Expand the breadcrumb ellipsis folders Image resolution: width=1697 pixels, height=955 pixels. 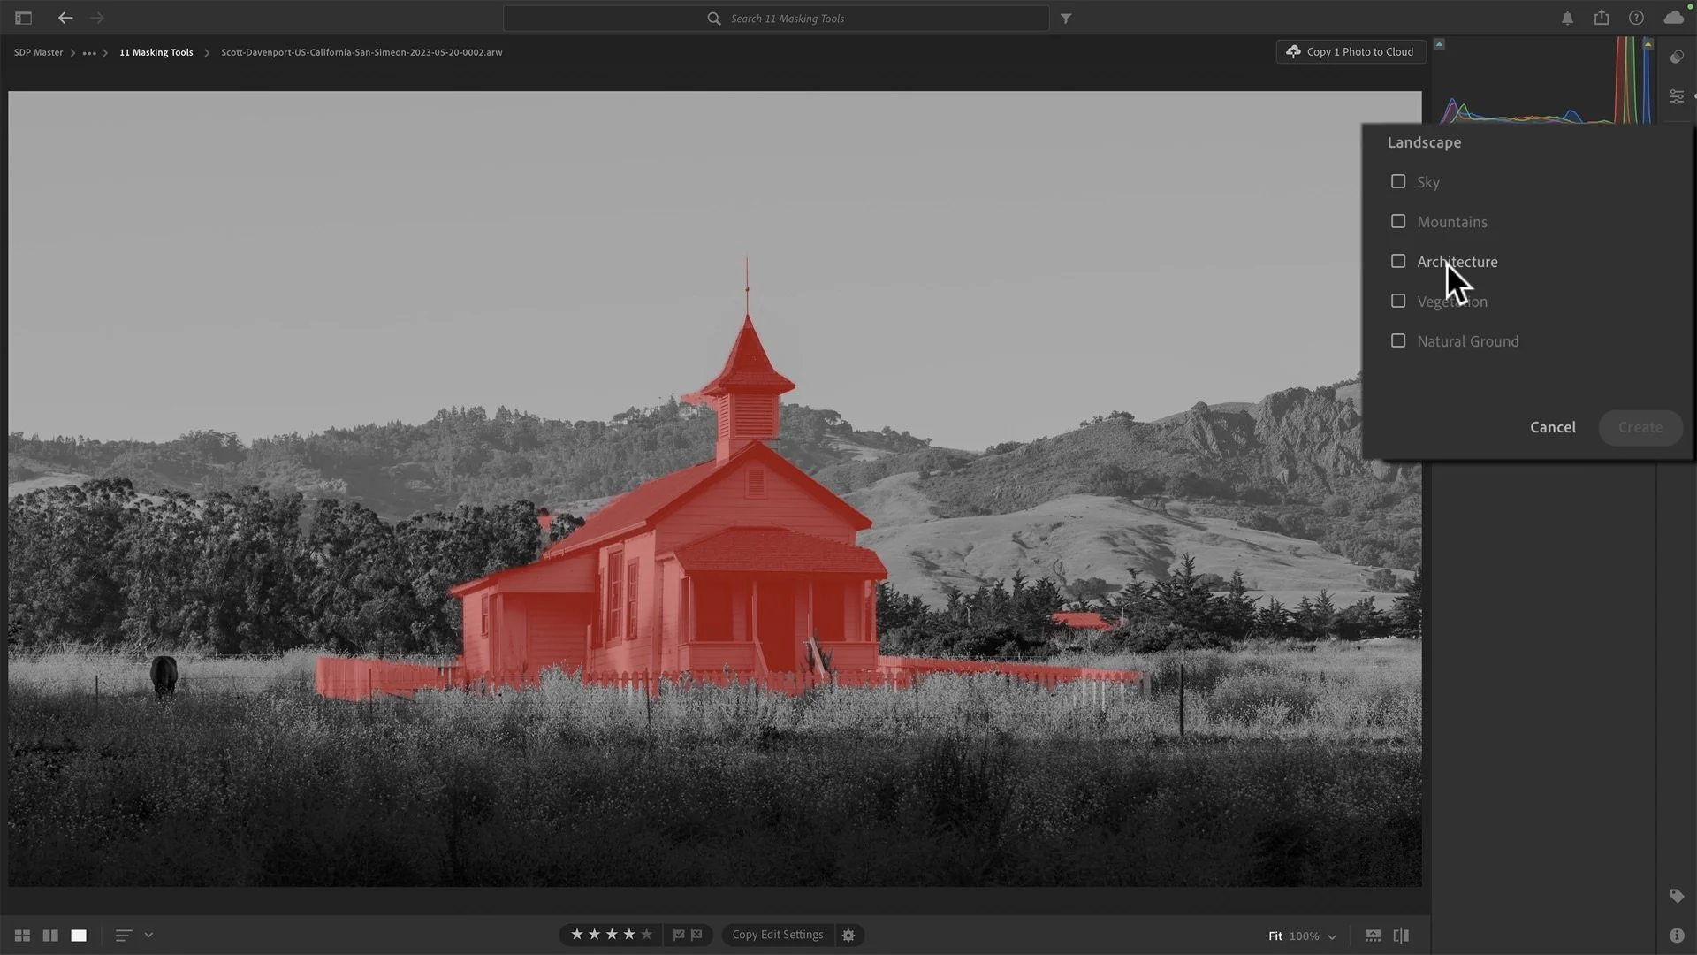click(89, 53)
